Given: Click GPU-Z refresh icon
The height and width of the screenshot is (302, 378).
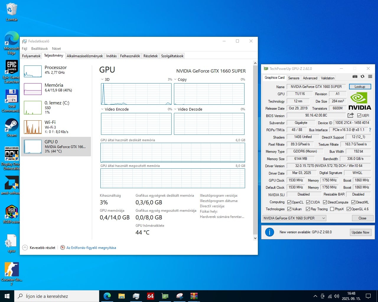Looking at the screenshot, I should 362,76.
